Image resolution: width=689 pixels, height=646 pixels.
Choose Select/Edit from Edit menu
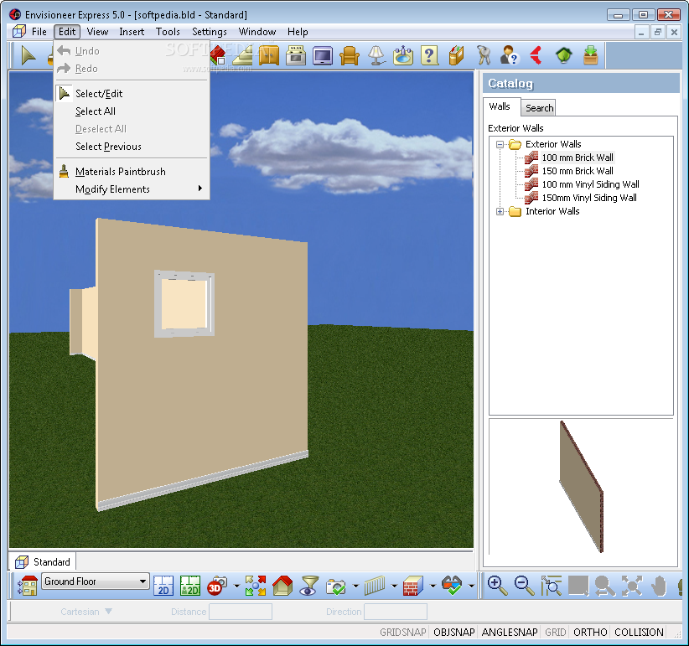point(132,94)
